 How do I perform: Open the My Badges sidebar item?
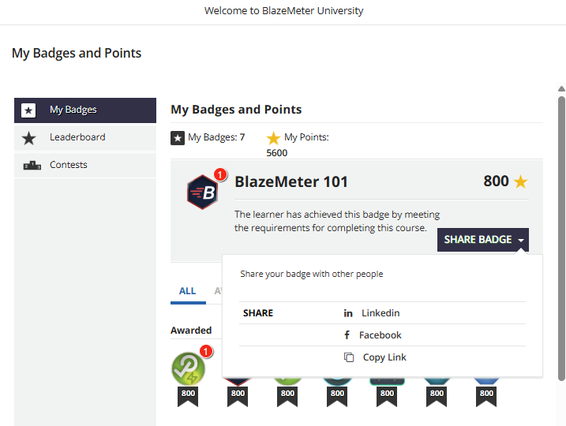tap(85, 110)
